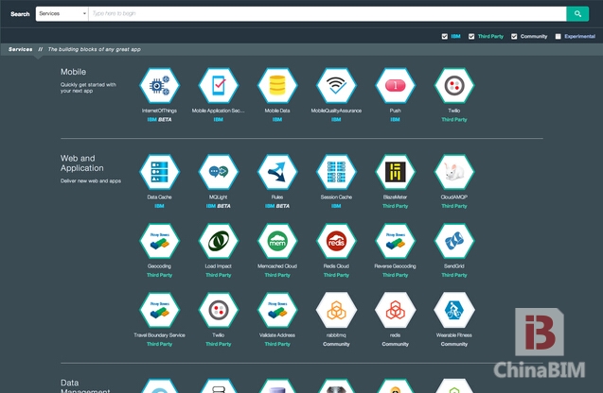Select the Mobile Application Security icon
The width and height of the screenshot is (603, 393).
[x=218, y=86]
